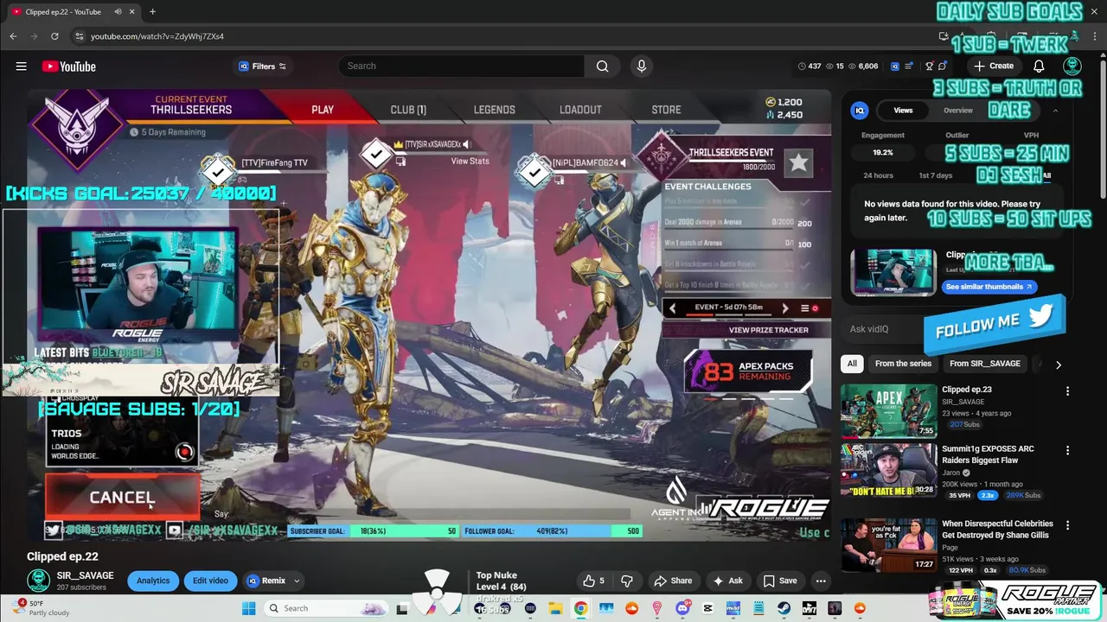Open the YouTube account avatar menu
The height and width of the screenshot is (622, 1107).
point(1072,67)
